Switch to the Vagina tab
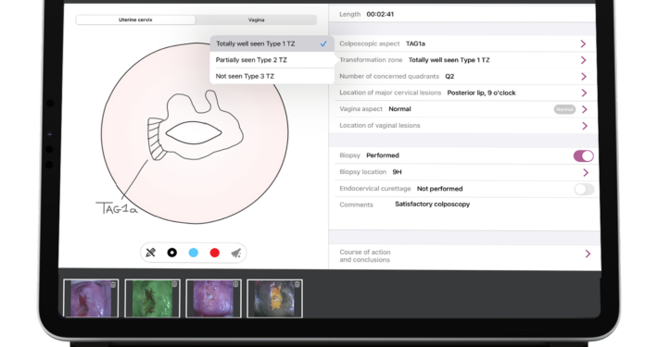This screenshot has width=658, height=347. click(256, 19)
